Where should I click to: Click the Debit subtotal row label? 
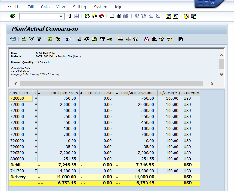point(16,165)
